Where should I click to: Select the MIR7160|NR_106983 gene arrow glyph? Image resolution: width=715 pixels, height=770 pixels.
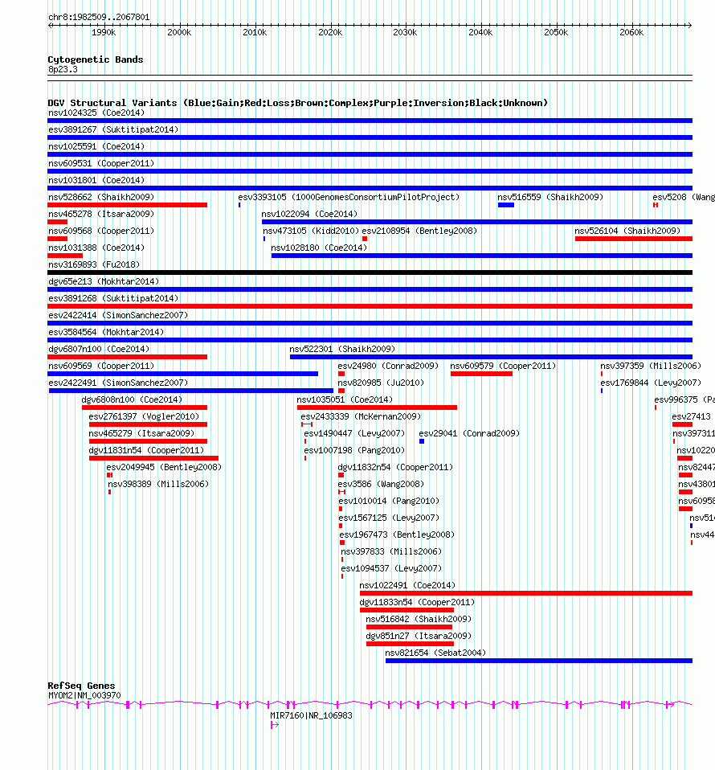275,725
